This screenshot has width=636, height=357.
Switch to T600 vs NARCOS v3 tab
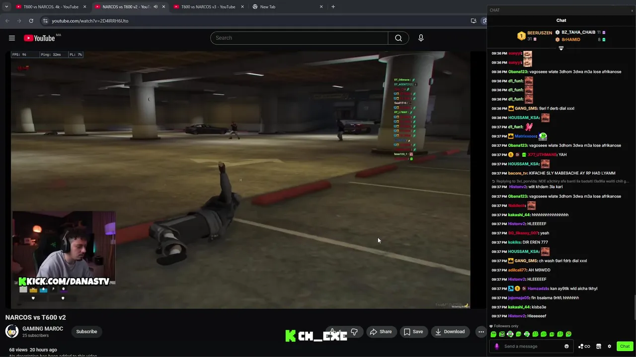click(208, 7)
